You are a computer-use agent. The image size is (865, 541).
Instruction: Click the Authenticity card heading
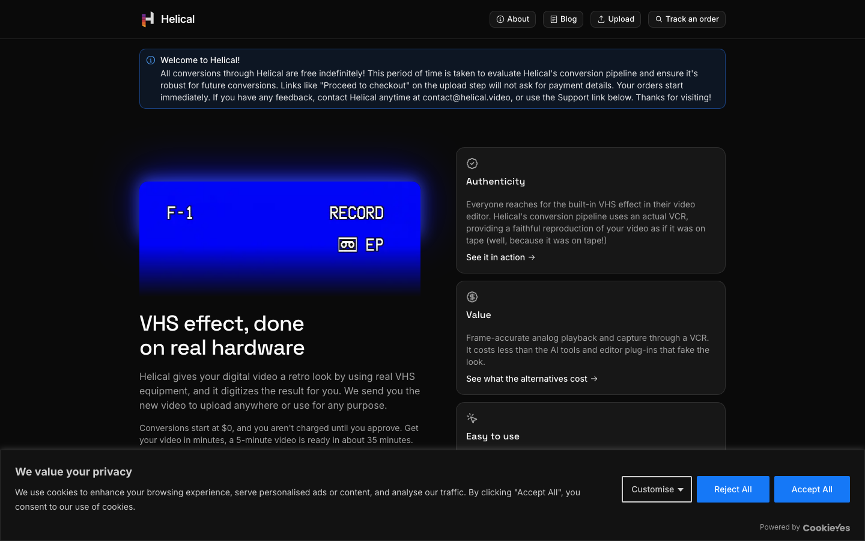pyautogui.click(x=496, y=182)
